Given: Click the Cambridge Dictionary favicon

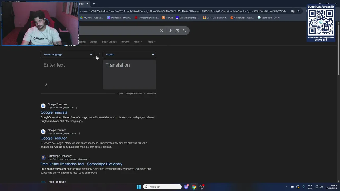Looking at the screenshot, I should click(43, 158).
